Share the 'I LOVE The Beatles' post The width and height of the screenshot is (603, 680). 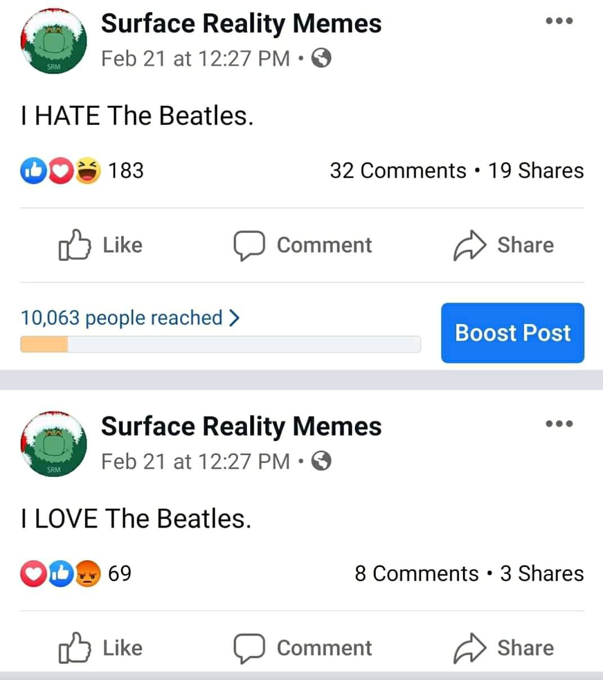tap(503, 648)
